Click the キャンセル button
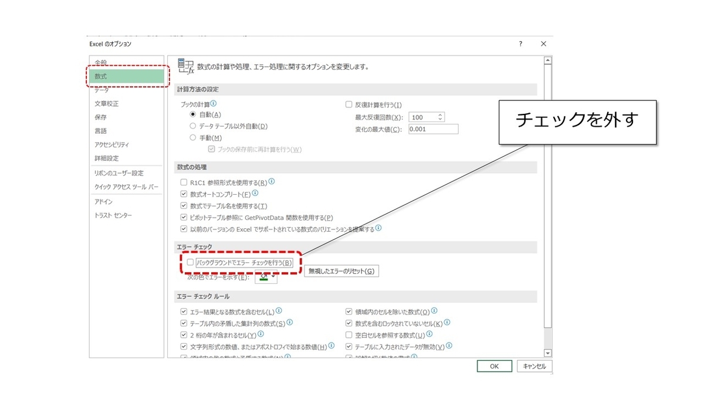 pos(534,366)
